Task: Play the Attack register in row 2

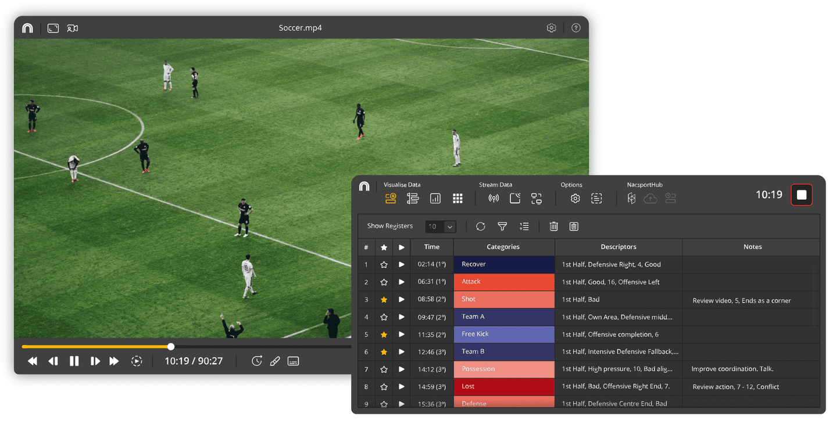Action: 401,282
